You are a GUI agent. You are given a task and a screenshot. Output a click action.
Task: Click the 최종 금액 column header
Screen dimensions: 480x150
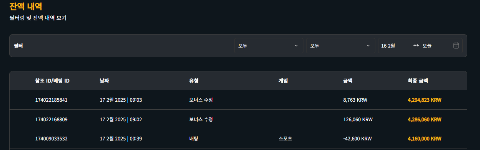coord(418,81)
